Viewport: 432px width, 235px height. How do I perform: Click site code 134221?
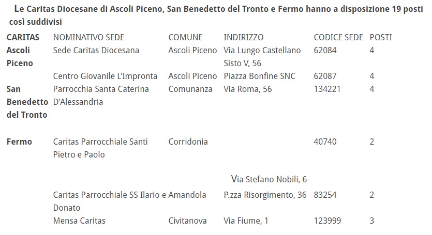[327, 89]
